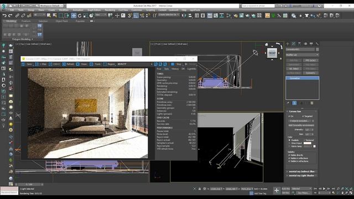354x199 pixels.
Task: Open the Create panel plus icon
Action: (288, 44)
